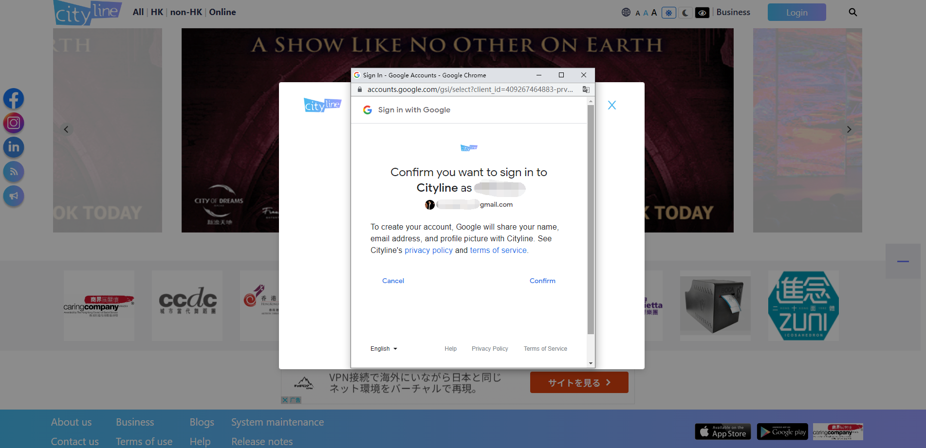926x448 pixels.
Task: Open the LinkedIn social icon
Action: 14,147
